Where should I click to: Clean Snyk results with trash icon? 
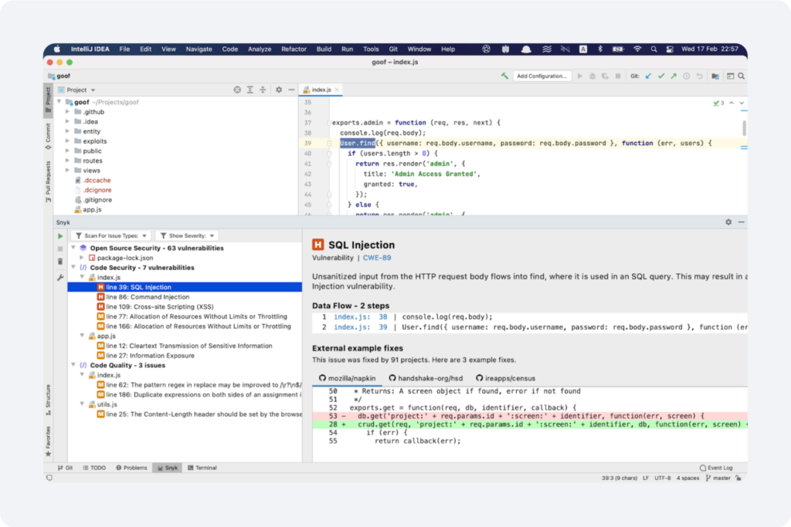pos(60,262)
